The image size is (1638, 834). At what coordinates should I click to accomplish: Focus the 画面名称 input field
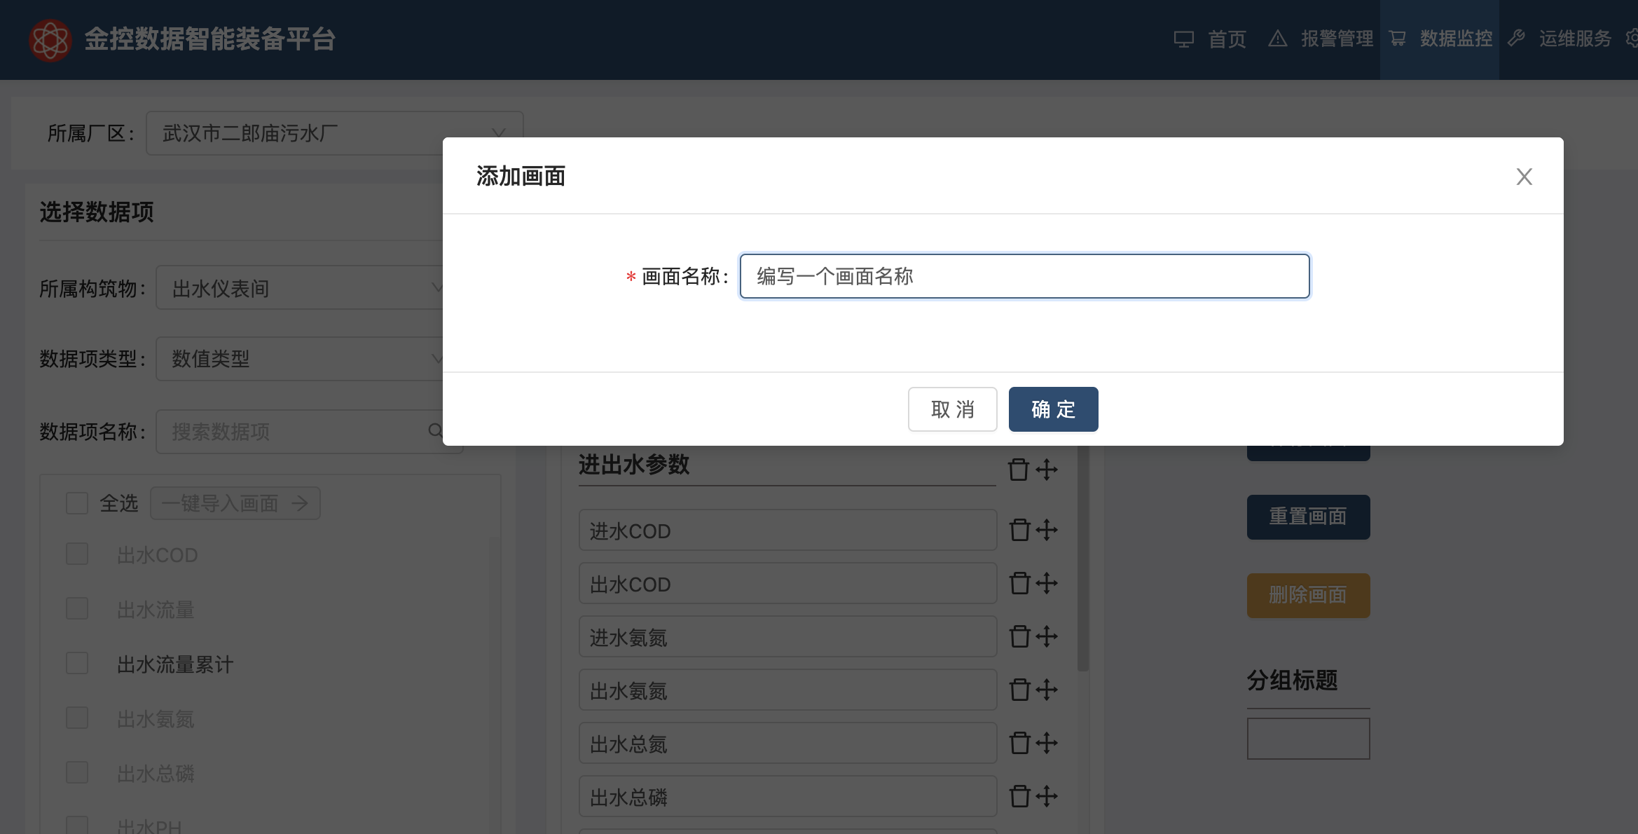1024,276
